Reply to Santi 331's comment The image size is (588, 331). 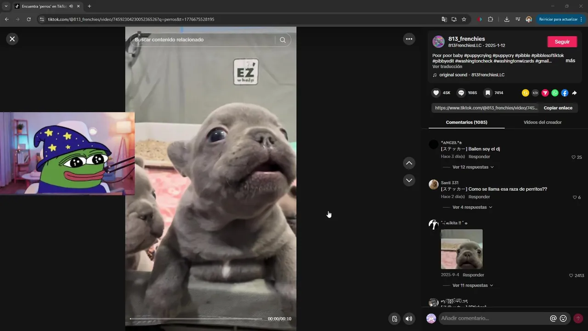click(479, 197)
